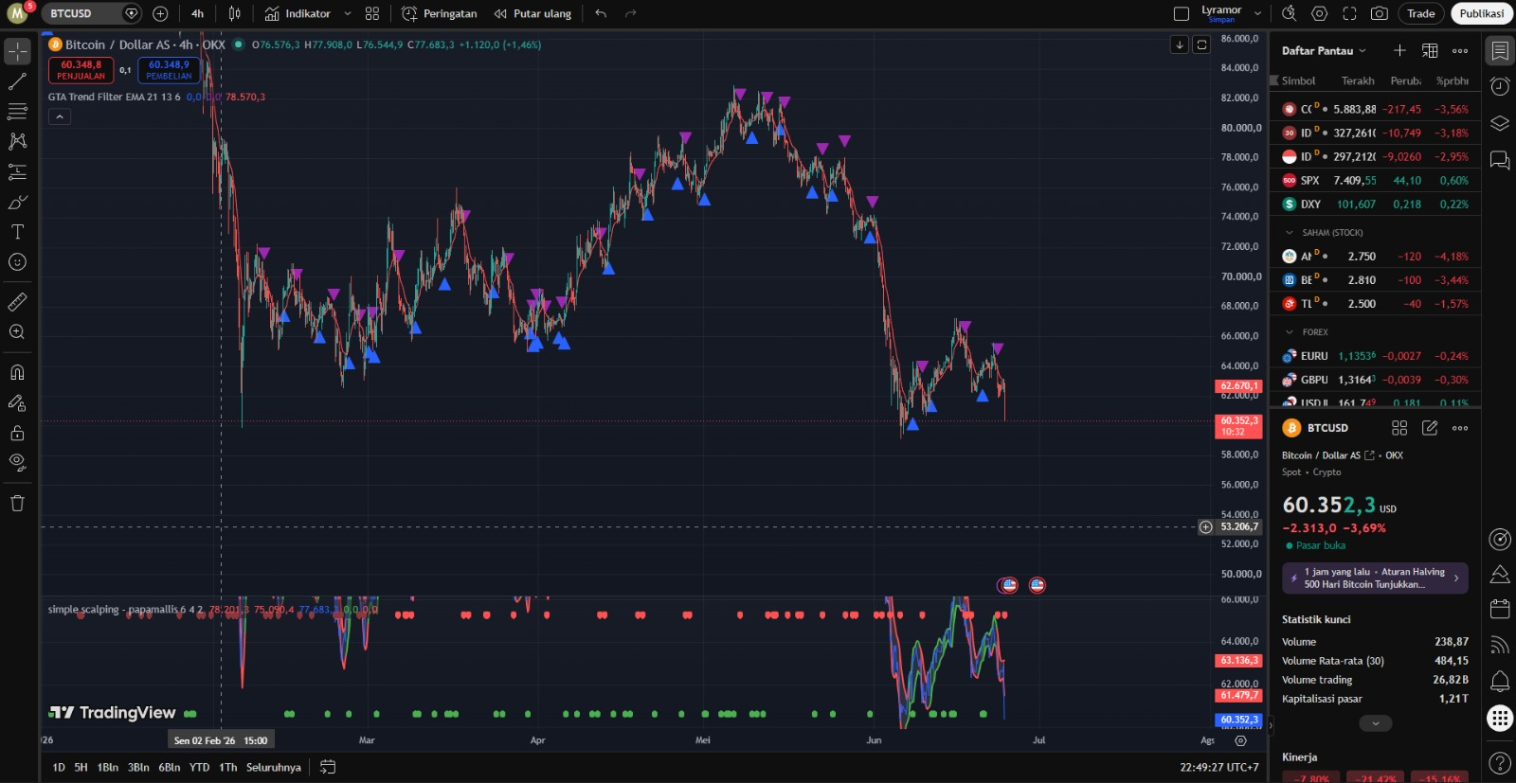Select the text annotation tool
1516x783 pixels.
(x=17, y=232)
